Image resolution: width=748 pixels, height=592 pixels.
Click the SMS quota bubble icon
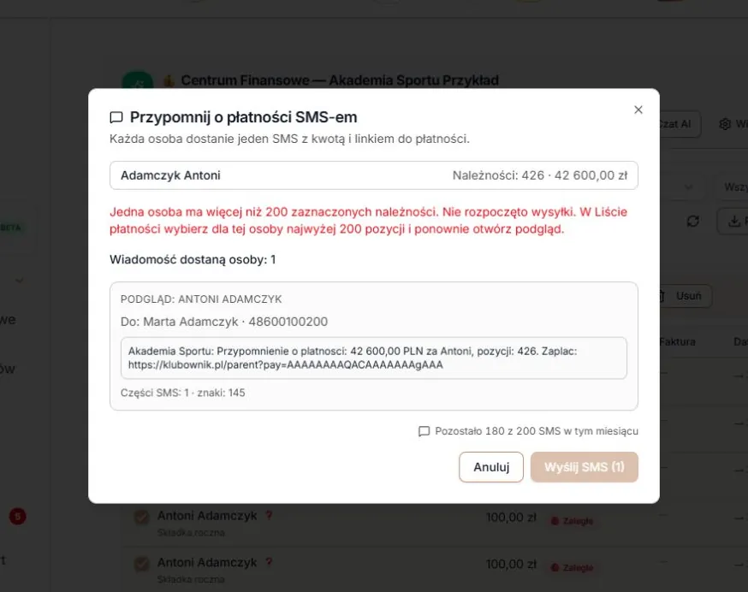424,431
